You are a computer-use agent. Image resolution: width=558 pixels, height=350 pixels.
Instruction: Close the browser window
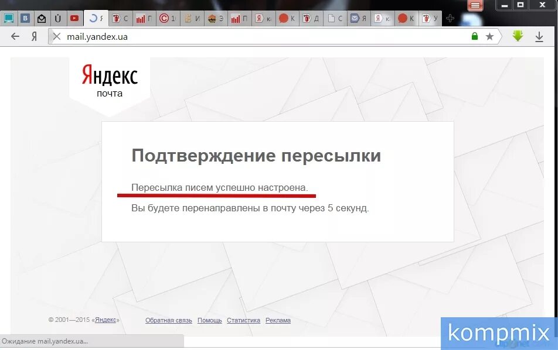[x=542, y=5]
